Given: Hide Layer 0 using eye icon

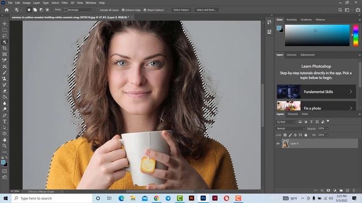Looking at the screenshot, I should (x=278, y=144).
